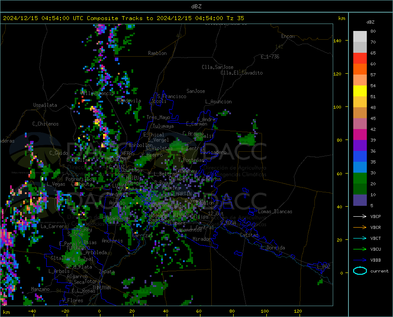
Task: Select the red 65 dBZ color swatch
Action: pos(360,58)
